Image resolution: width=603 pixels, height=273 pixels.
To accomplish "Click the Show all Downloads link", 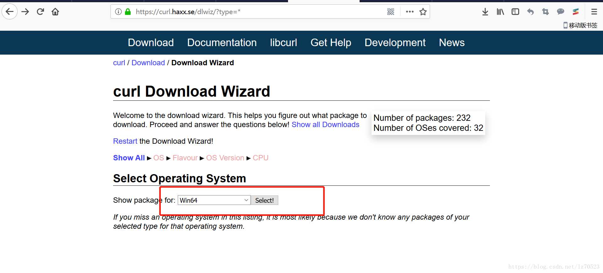I will [325, 125].
